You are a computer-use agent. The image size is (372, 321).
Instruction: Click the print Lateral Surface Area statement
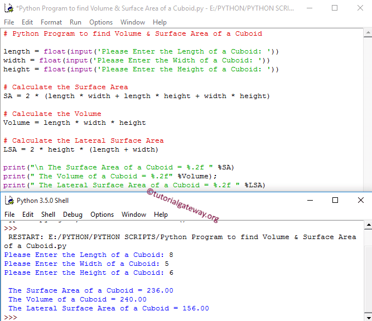[x=134, y=185]
